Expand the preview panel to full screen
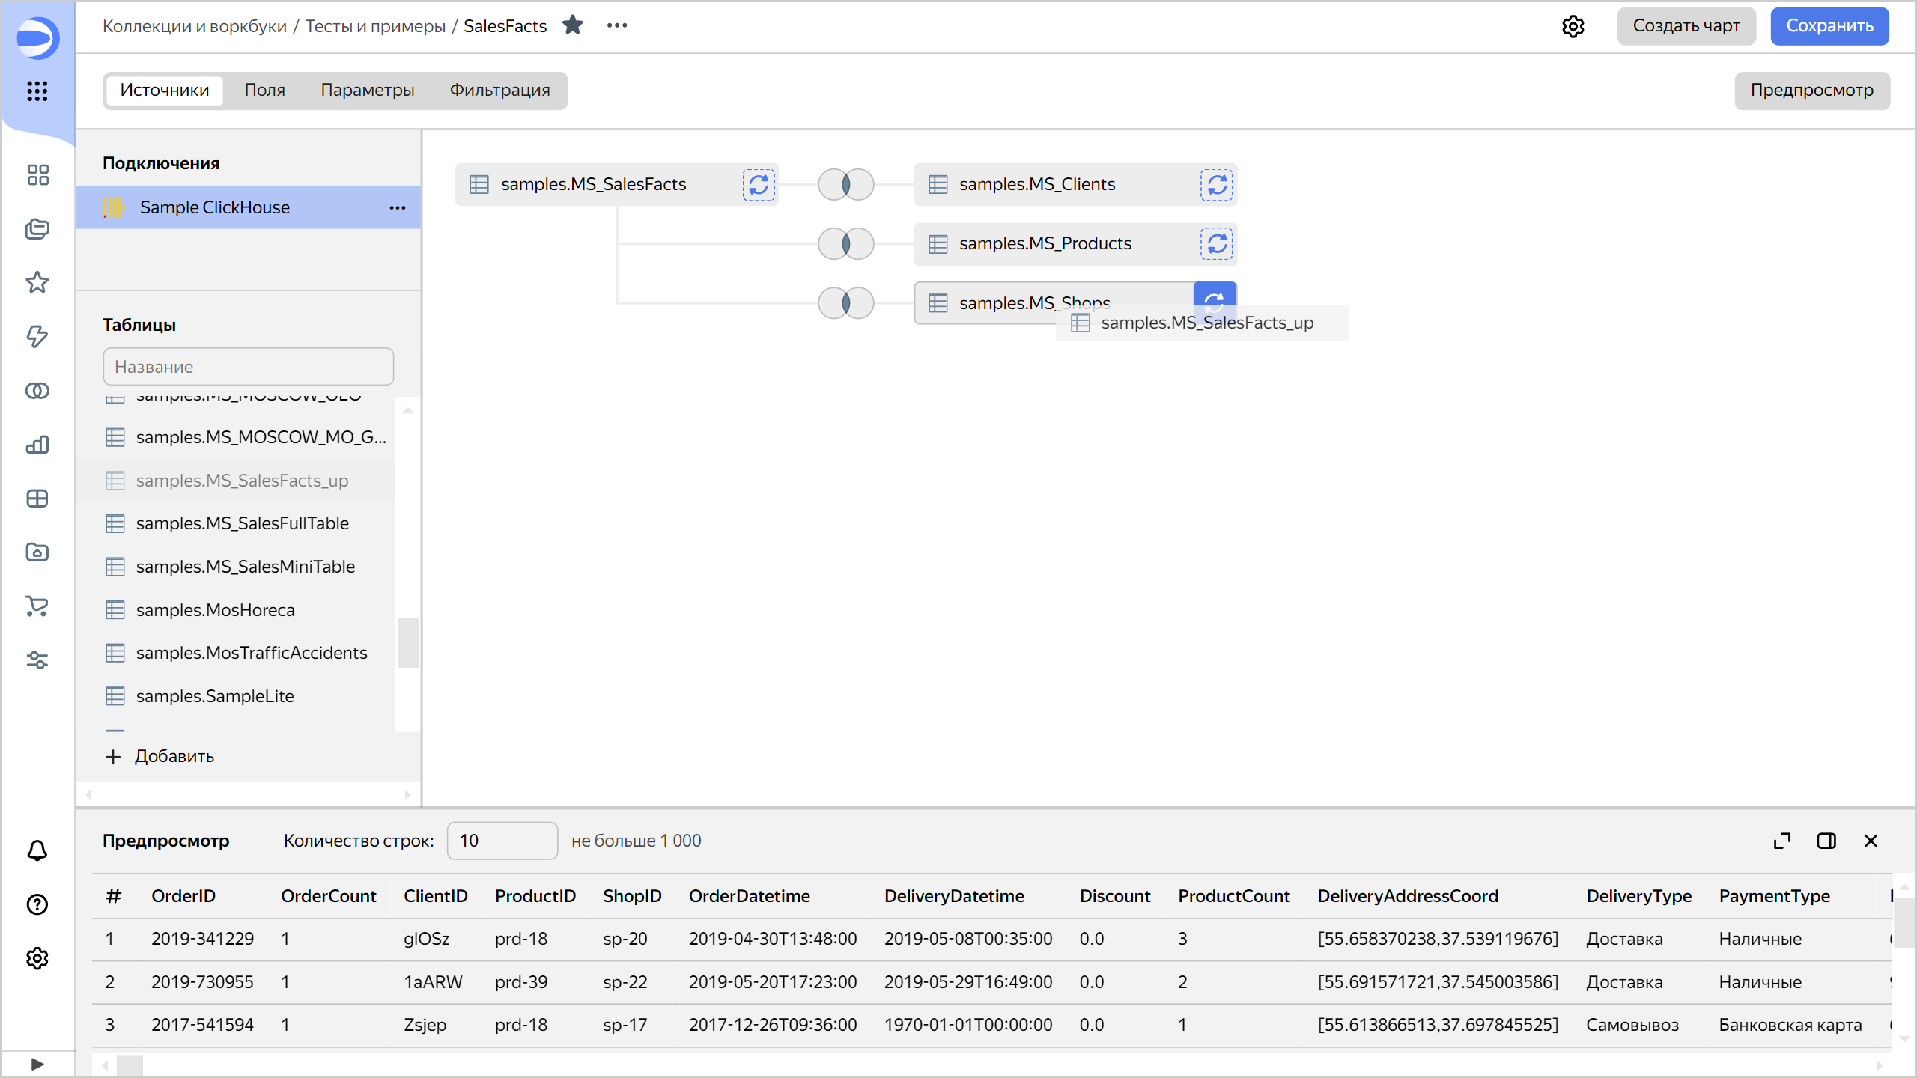The height and width of the screenshot is (1078, 1917). point(1782,841)
